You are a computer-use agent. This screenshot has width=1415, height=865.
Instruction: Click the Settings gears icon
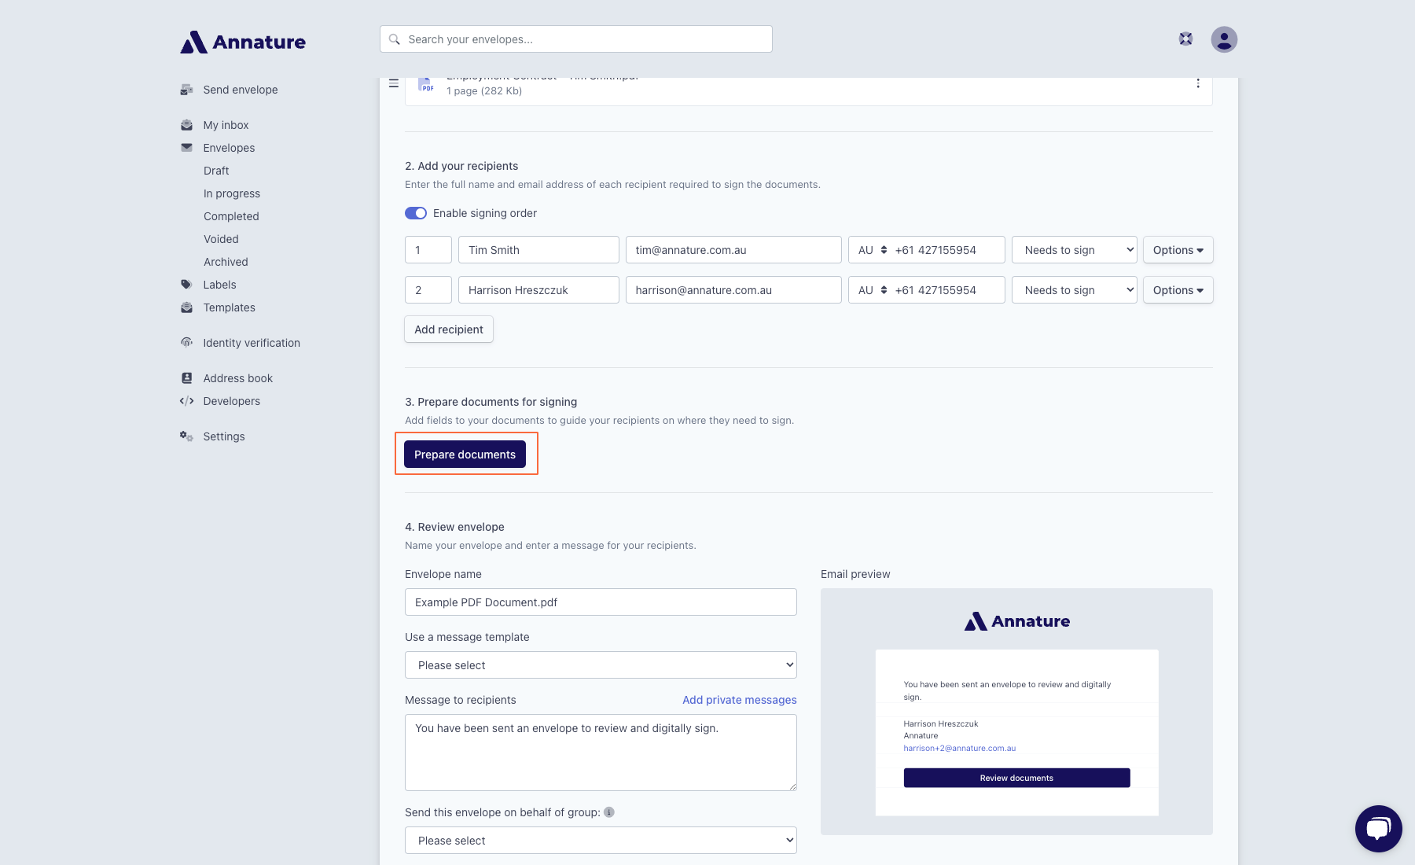[x=186, y=436]
